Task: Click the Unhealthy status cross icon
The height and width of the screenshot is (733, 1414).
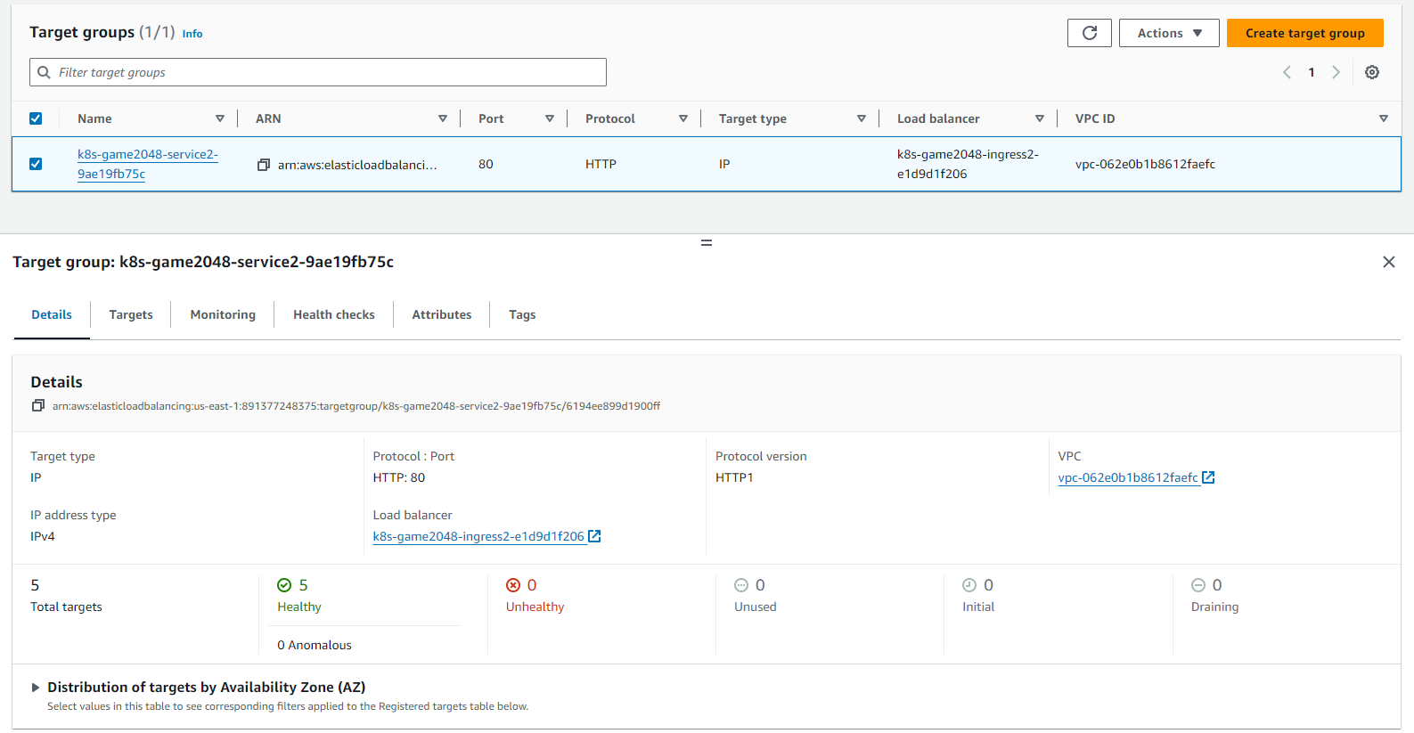Action: click(x=513, y=585)
